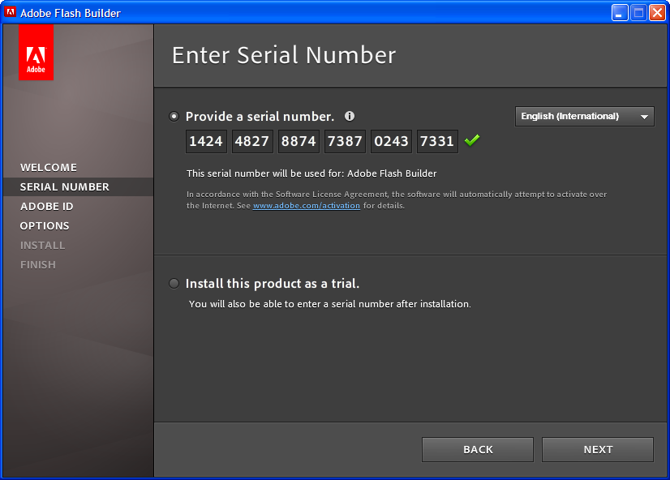
Task: Minimize the Adobe Flash Builder window
Action: [x=620, y=12]
